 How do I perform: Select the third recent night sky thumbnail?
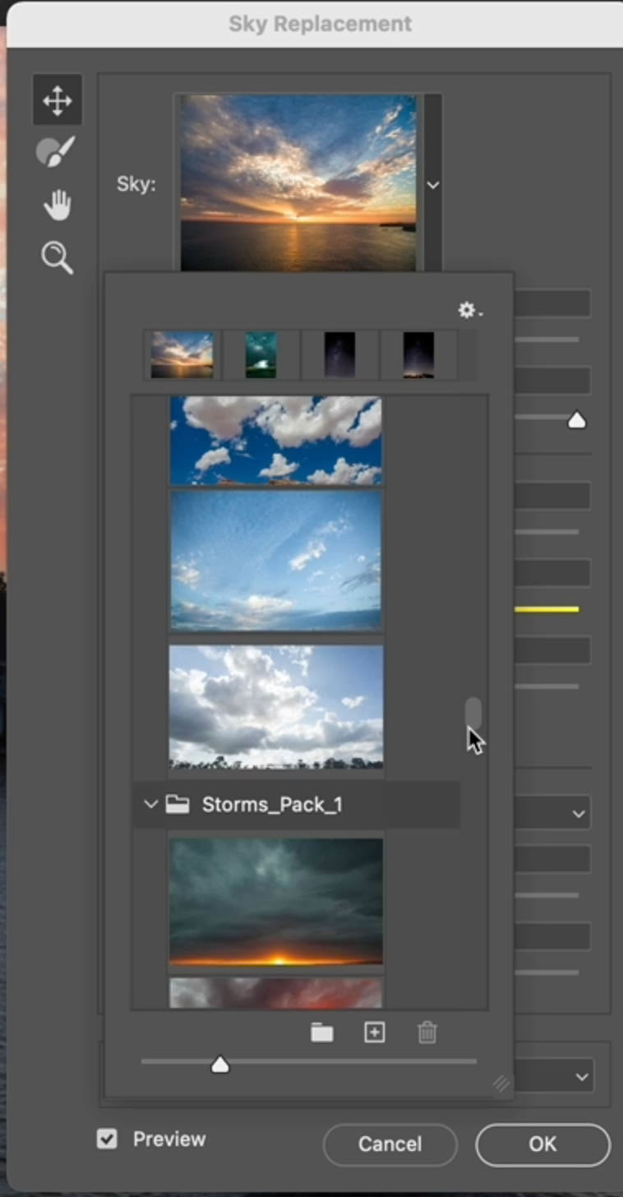(339, 354)
